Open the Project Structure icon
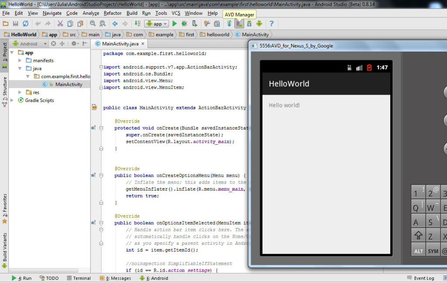 [217, 24]
